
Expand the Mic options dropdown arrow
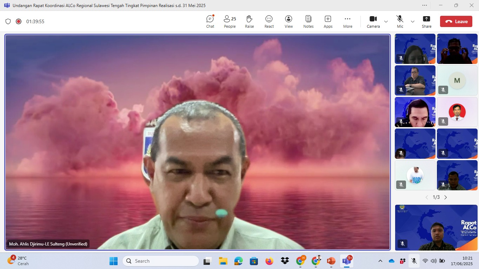tap(413, 21)
